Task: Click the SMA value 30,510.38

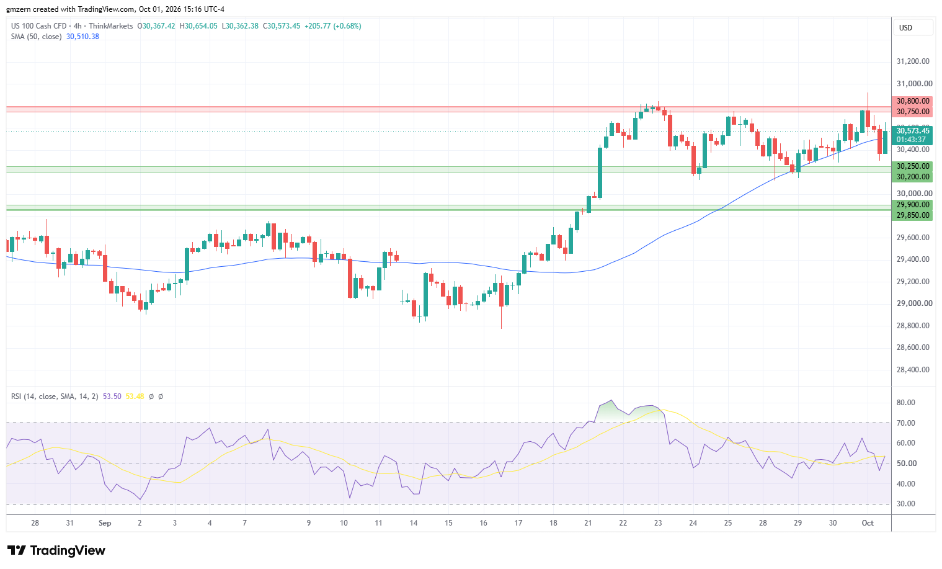Action: point(82,37)
